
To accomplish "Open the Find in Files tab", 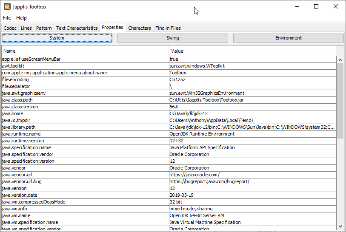I will click(168, 28).
